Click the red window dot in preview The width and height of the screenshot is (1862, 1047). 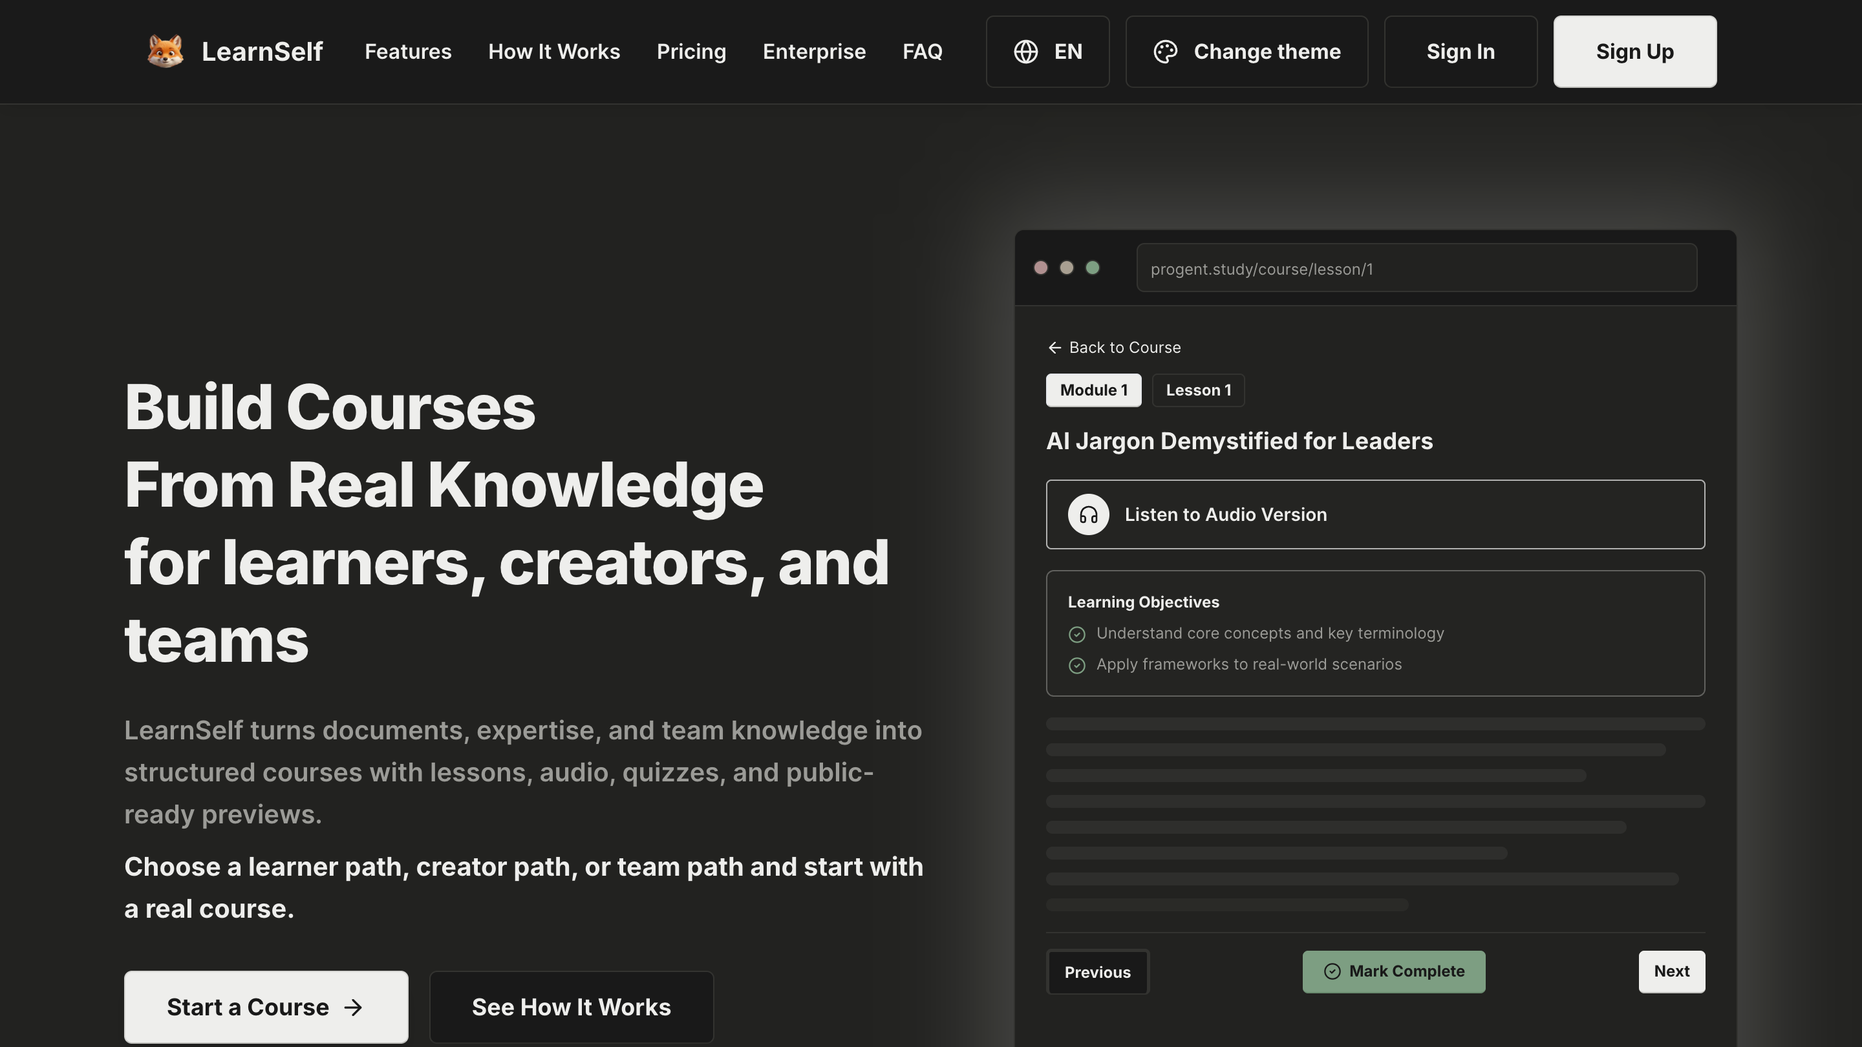tap(1041, 268)
